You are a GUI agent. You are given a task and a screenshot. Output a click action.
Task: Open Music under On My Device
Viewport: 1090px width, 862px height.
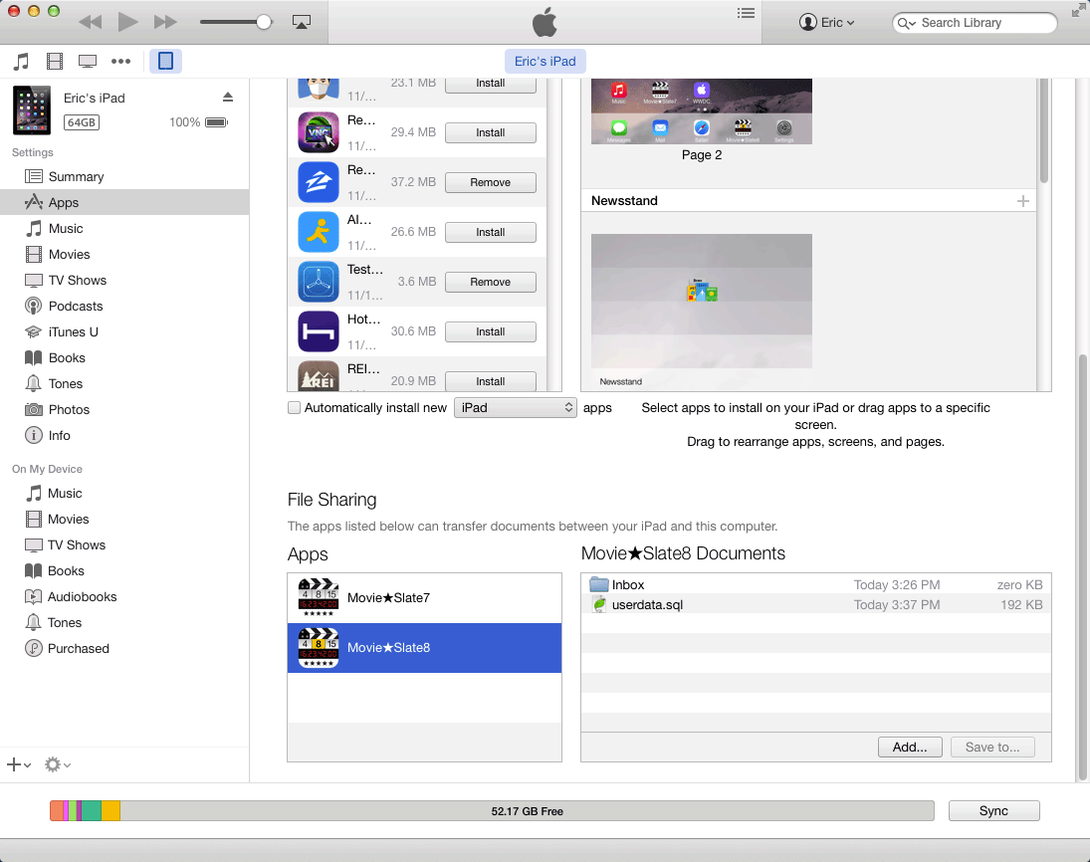click(x=124, y=493)
